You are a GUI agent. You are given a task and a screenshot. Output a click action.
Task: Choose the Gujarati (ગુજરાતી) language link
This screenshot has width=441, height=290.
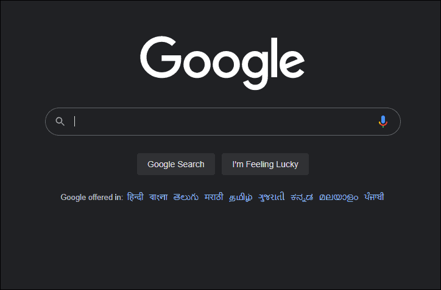(x=272, y=197)
